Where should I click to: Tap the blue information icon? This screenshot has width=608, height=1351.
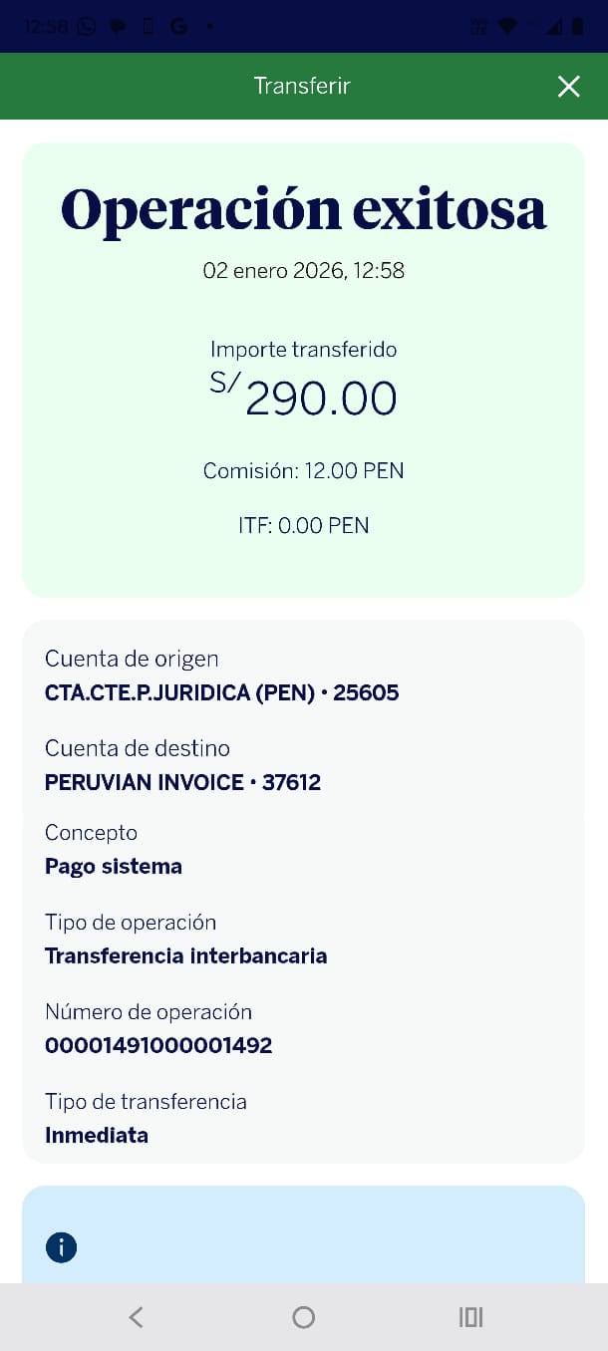[61, 1247]
